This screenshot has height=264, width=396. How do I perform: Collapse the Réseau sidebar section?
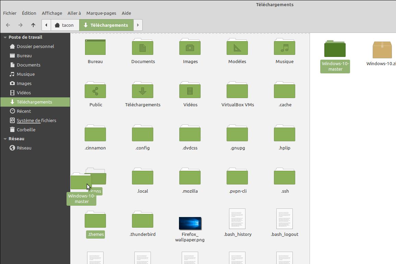[x=5, y=139]
